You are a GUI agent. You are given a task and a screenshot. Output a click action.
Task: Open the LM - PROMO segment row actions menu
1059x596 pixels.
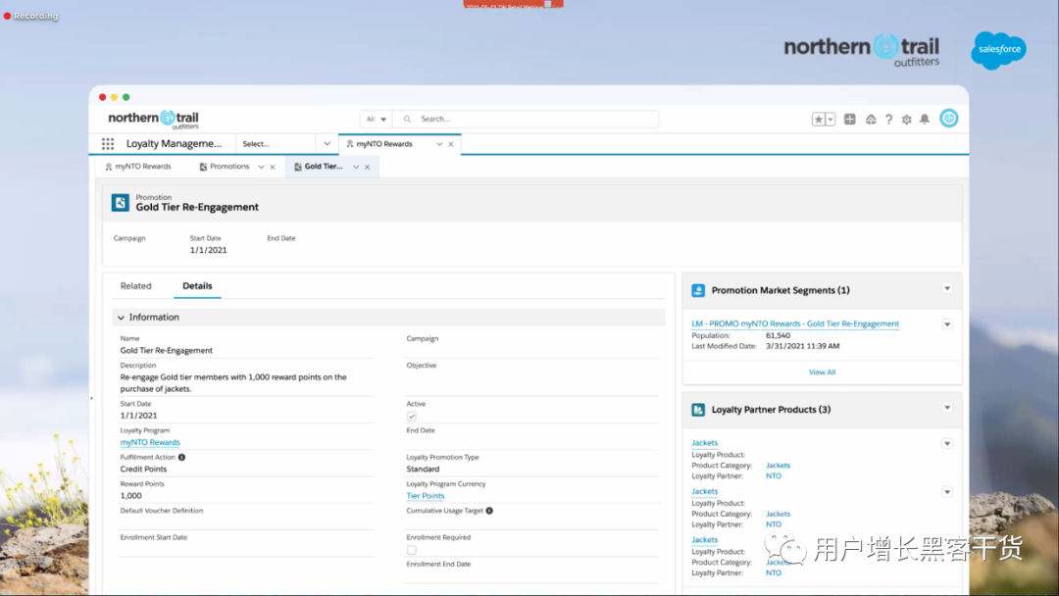[947, 324]
